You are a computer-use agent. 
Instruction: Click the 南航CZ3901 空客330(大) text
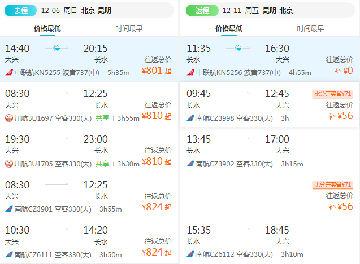pos(53,209)
